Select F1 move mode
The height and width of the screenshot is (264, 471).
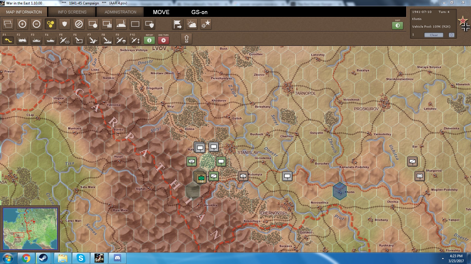coord(8,40)
